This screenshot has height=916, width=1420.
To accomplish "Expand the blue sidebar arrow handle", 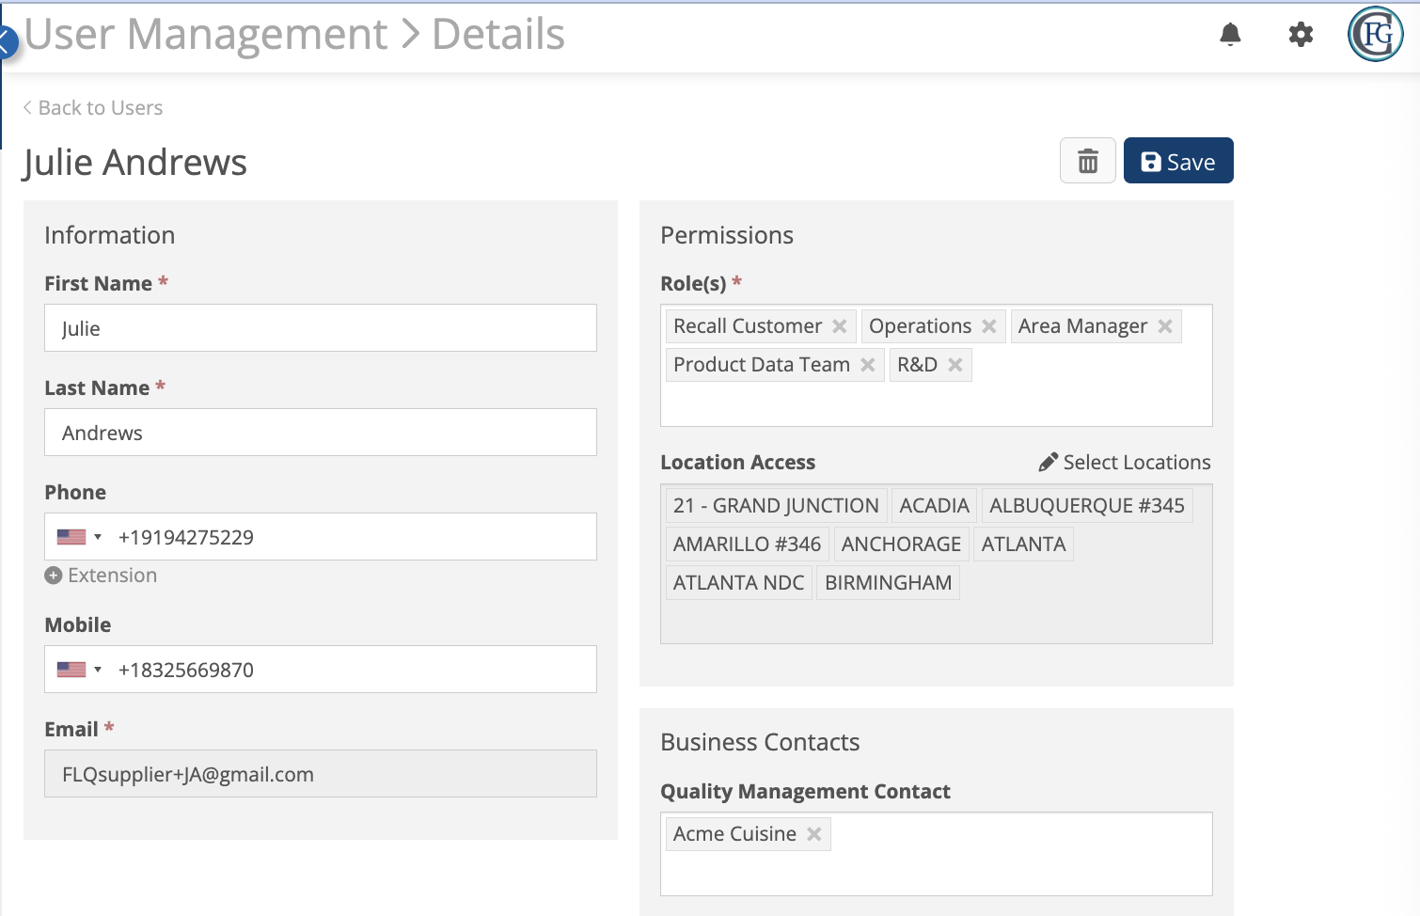I will (8, 41).
